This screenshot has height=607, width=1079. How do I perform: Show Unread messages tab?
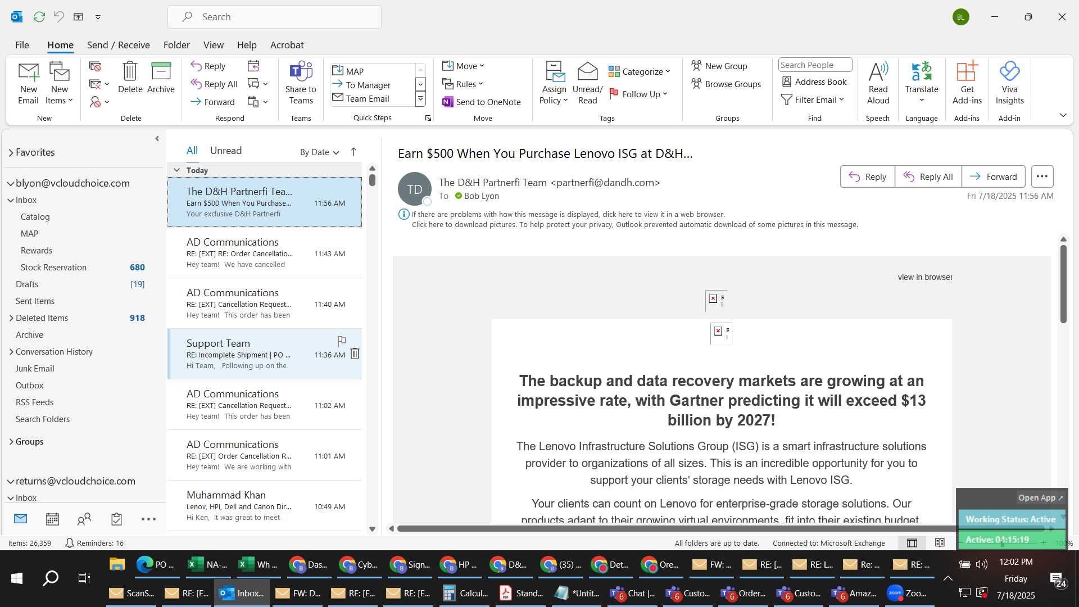tap(226, 151)
